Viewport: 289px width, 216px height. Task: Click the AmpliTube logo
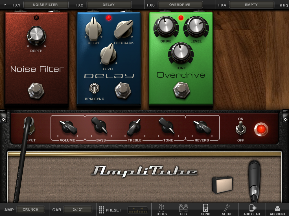[144, 172]
